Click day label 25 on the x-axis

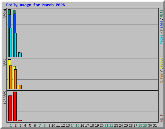[126, 125]
